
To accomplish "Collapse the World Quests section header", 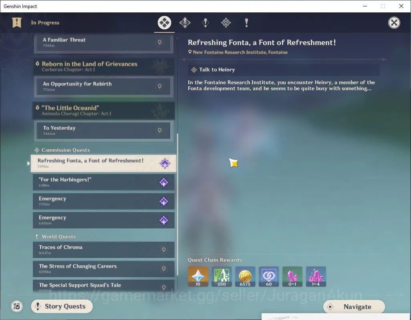I will coord(56,236).
